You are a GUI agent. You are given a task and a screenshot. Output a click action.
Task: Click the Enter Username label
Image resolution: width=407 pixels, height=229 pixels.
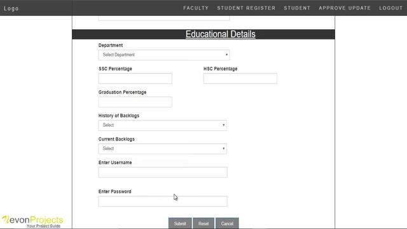click(115, 163)
